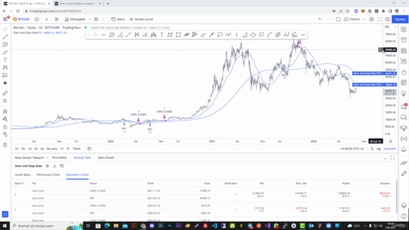Image resolution: width=409 pixels, height=230 pixels.
Task: Open a new browser tab
Action: click(x=108, y=4)
